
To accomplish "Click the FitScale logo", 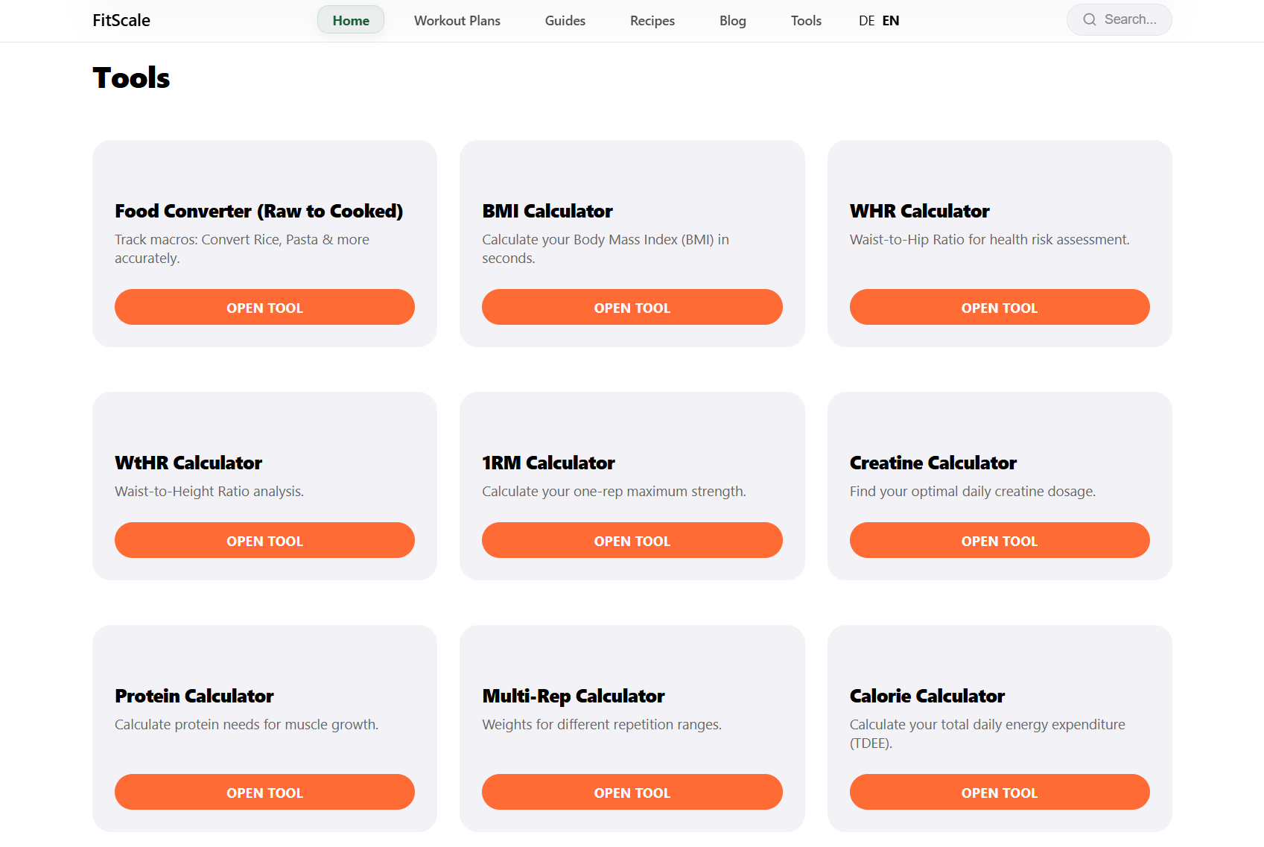I will click(x=121, y=20).
